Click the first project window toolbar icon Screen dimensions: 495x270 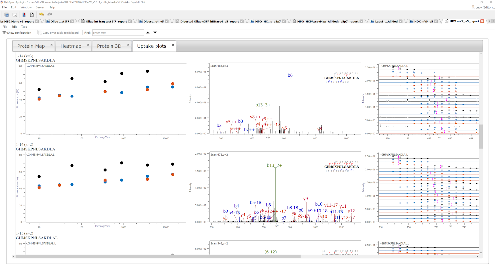[7, 14]
